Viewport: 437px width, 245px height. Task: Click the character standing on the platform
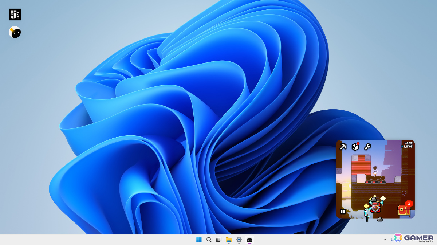point(375,171)
